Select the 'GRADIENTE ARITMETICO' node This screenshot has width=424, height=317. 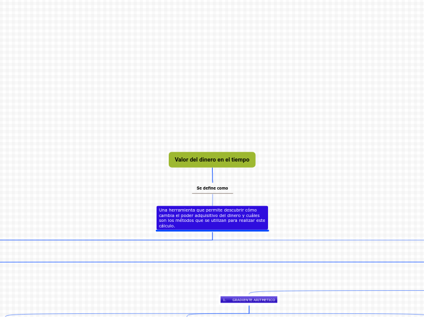coord(249,300)
